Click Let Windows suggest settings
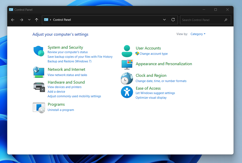Screen dimensions: 242x163 pos(155,93)
